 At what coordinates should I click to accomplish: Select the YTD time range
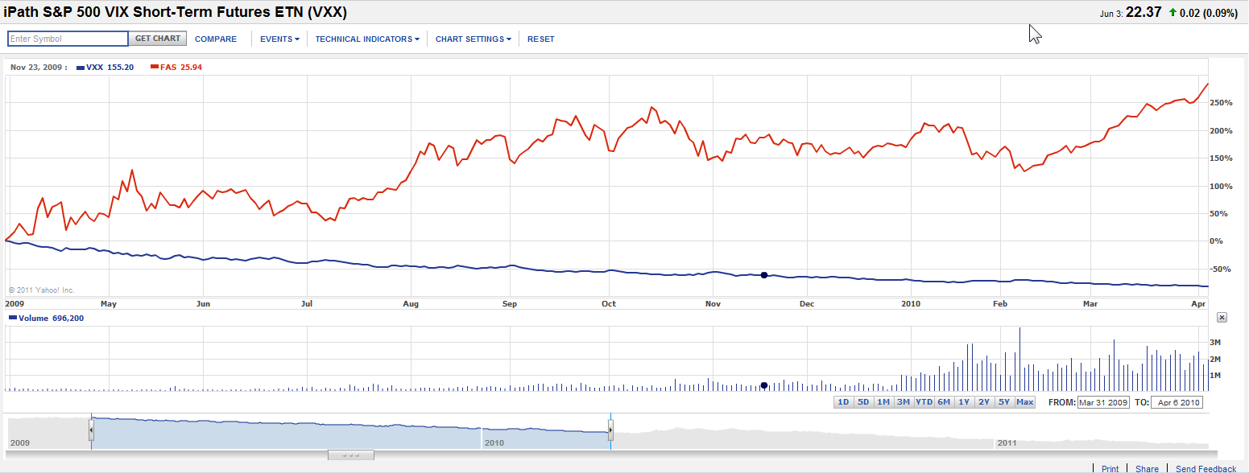tap(924, 401)
